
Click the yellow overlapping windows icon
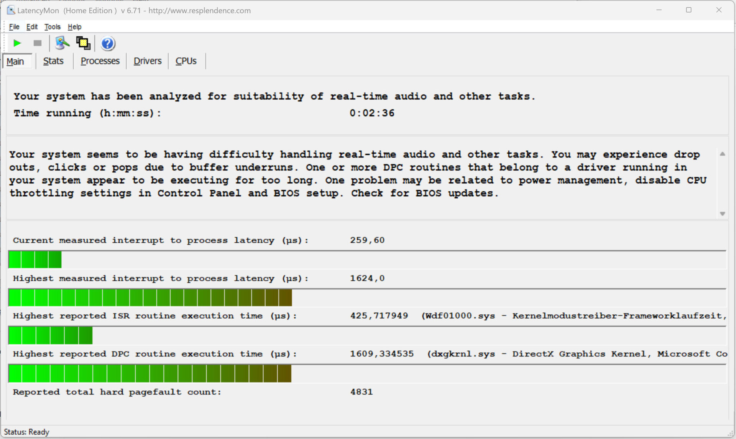pyautogui.click(x=83, y=43)
